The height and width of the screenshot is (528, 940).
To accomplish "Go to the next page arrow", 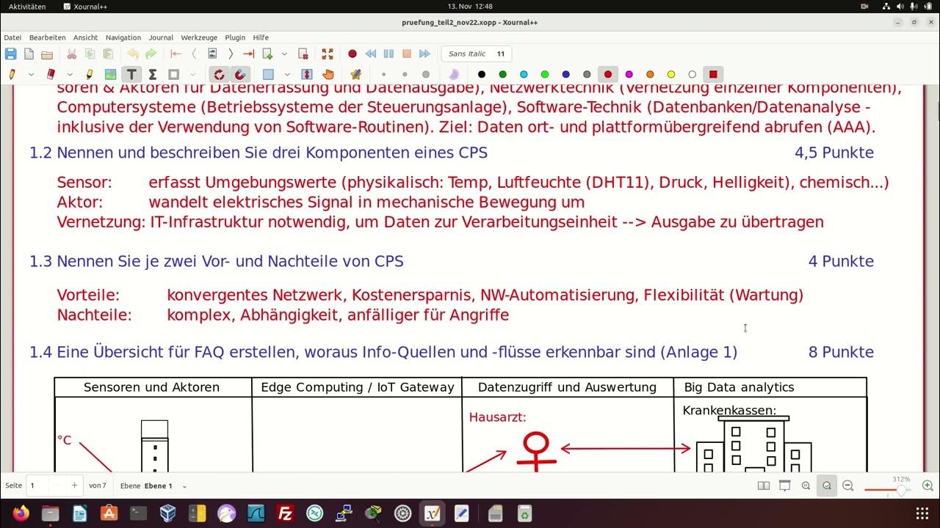I will 231,54.
